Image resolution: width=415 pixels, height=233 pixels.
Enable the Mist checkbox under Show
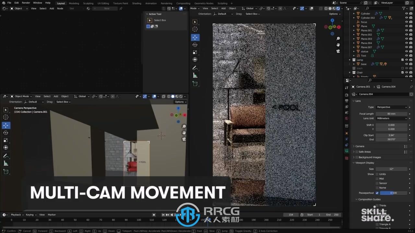(x=377, y=179)
